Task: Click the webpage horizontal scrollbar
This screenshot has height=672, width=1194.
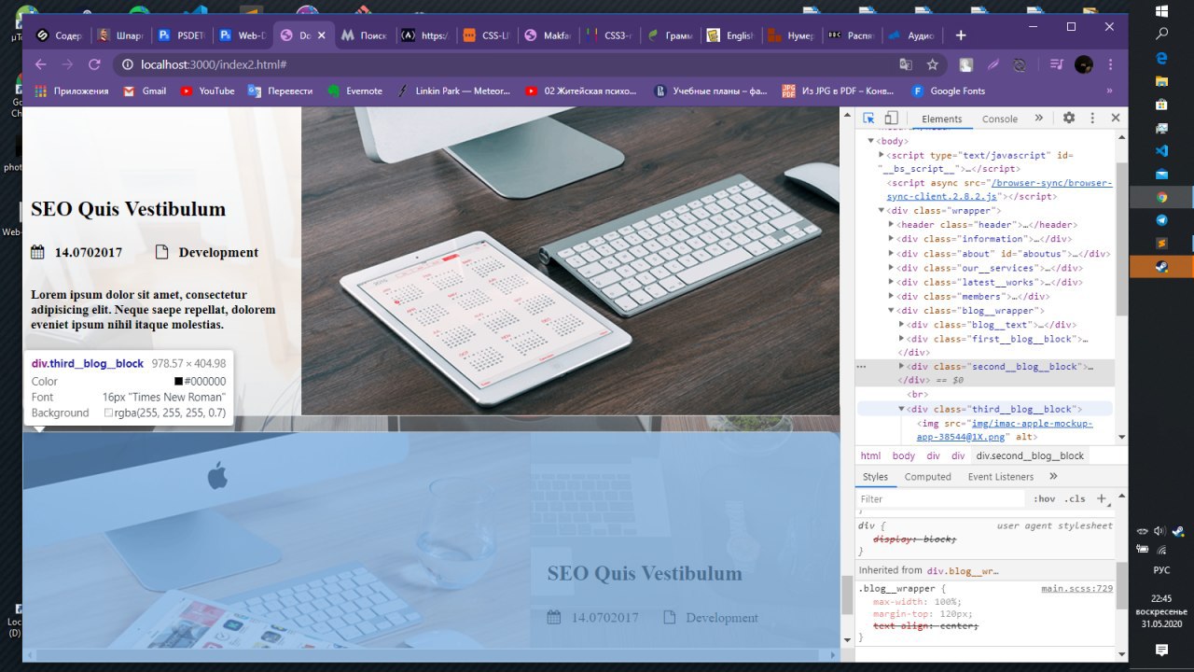Action: 431,654
